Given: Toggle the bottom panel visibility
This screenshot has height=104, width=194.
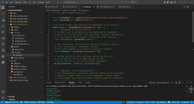Looking at the screenshot, I should (171, 2).
